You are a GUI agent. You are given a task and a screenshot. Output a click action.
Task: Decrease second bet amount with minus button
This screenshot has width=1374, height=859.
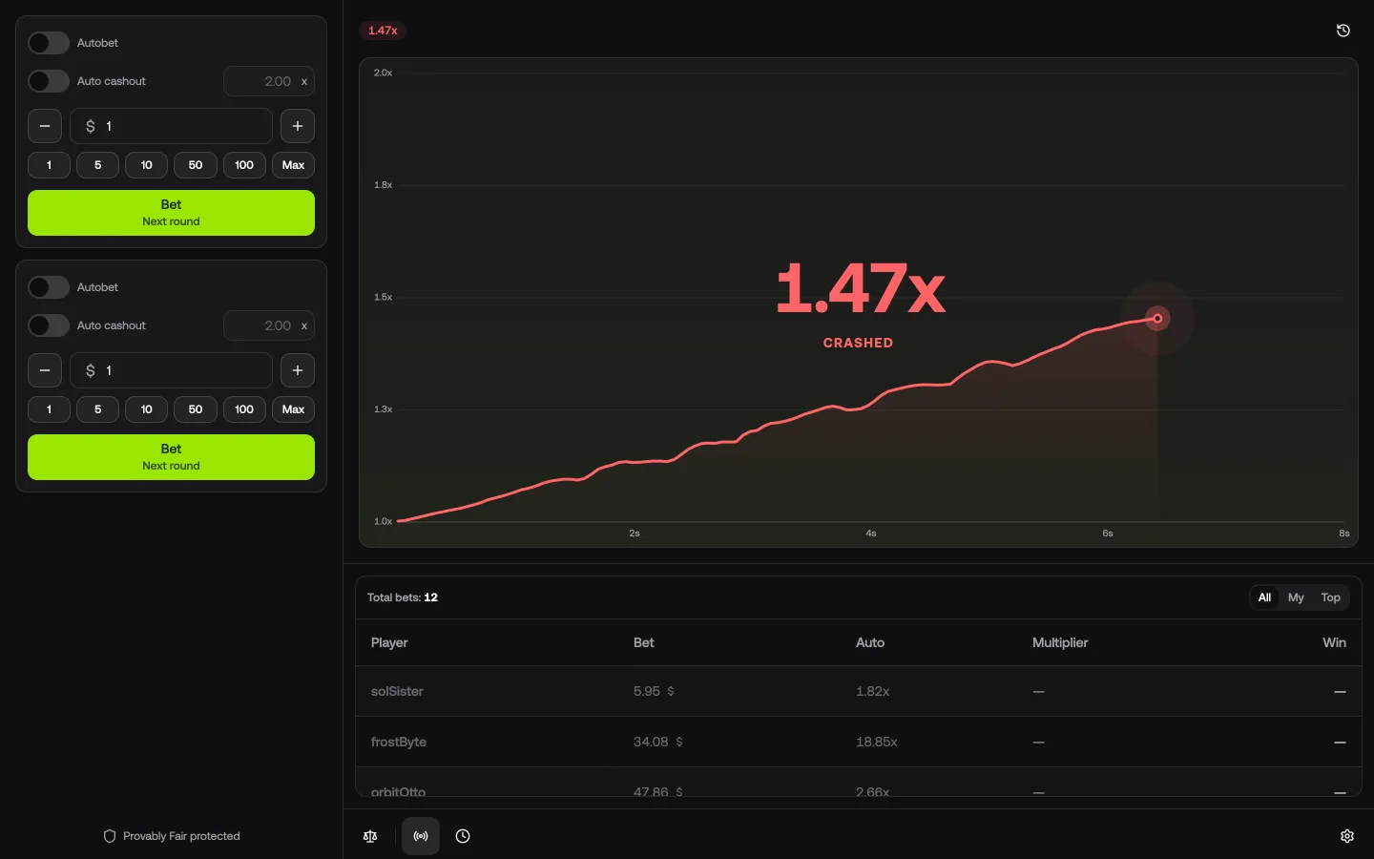tap(45, 370)
